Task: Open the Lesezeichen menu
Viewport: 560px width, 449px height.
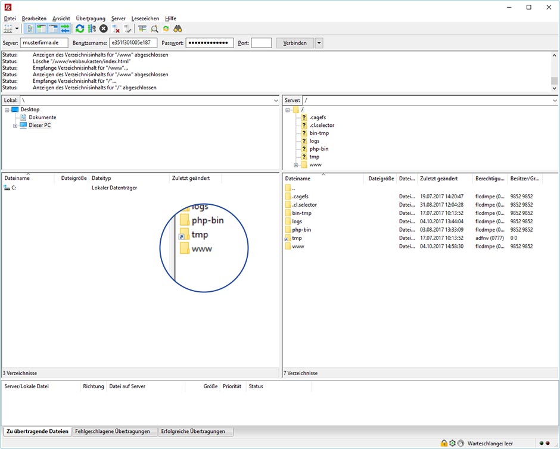Action: pyautogui.click(x=145, y=18)
